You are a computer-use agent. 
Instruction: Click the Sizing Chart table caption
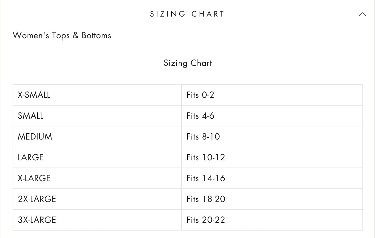(x=188, y=63)
